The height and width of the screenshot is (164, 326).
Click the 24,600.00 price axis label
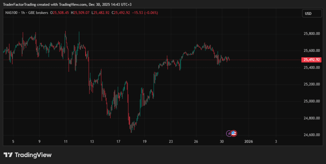(312, 135)
